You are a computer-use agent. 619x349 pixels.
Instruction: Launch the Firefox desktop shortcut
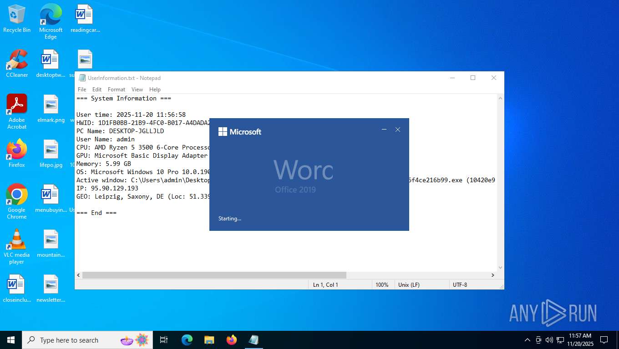click(x=17, y=154)
